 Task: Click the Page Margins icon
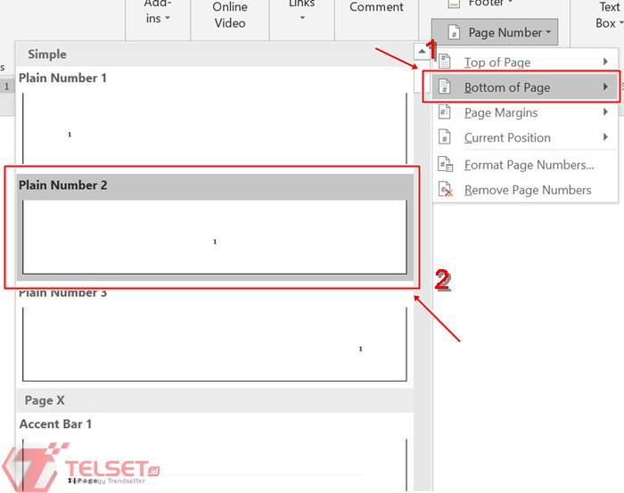445,112
